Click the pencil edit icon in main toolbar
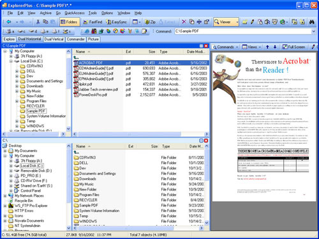Viewport: 319px width, 239px height. tap(253, 22)
